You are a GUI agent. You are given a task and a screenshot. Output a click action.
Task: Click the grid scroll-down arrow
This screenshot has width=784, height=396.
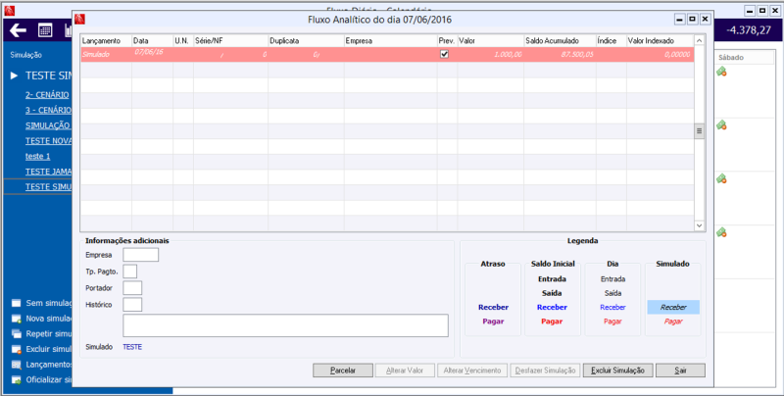699,226
